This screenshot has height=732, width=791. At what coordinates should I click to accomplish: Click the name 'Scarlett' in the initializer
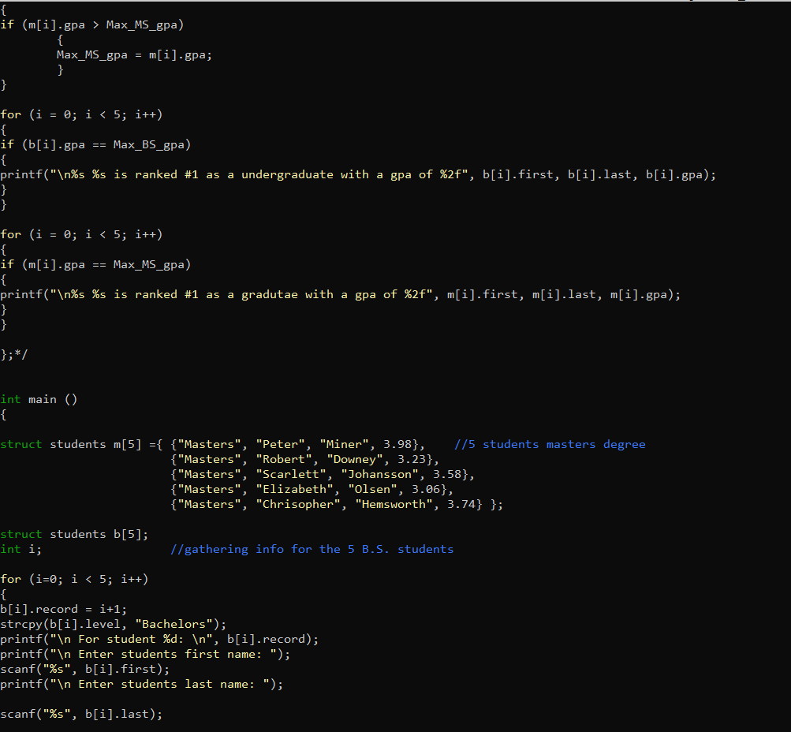pyautogui.click(x=292, y=474)
